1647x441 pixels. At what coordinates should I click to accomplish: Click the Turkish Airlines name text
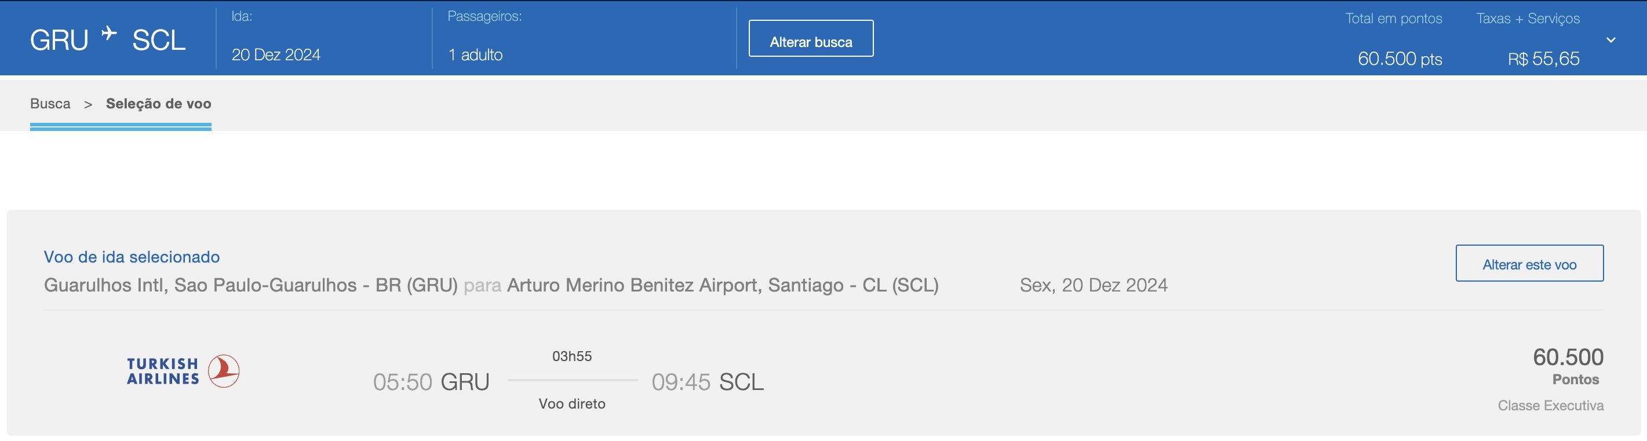162,371
